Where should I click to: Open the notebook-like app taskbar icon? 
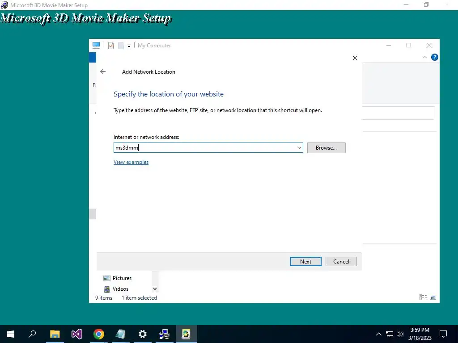120,334
